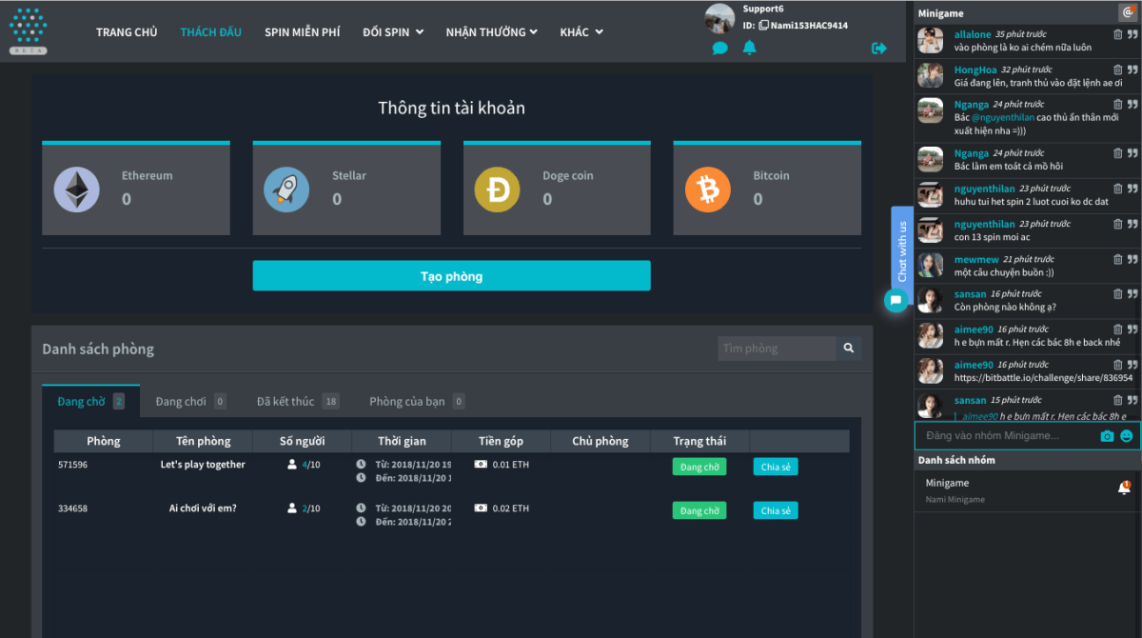Click the 0.02 ETH contribution value
The width and height of the screenshot is (1142, 638).
click(511, 508)
